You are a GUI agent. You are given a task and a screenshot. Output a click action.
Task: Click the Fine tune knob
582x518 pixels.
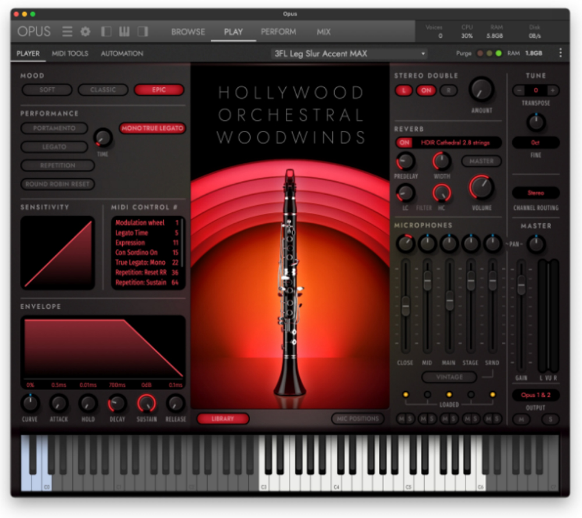coord(535,122)
